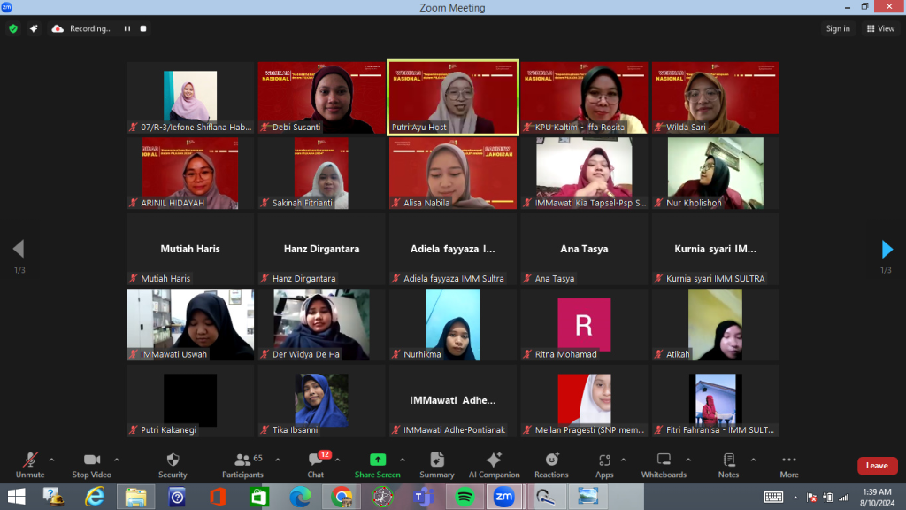Expand the video options arrow beside Stop Video
This screenshot has width=906, height=510.
116,460
